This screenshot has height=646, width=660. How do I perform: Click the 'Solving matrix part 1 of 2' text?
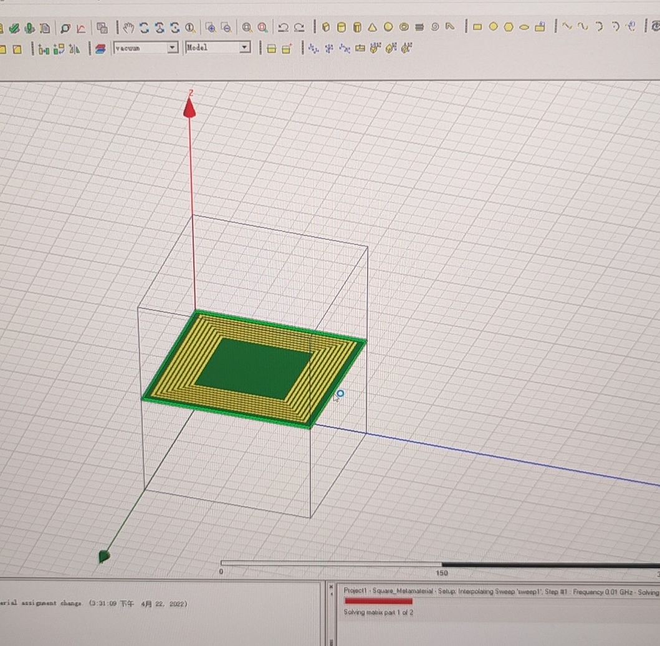coord(378,612)
